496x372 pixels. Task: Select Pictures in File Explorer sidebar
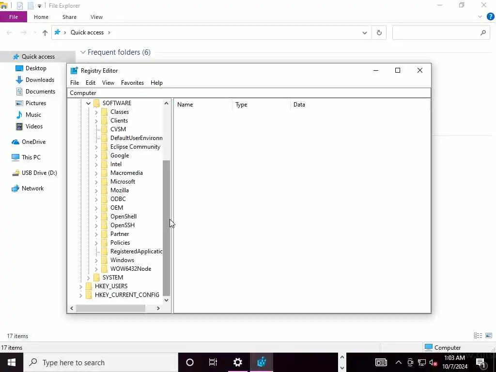36,103
